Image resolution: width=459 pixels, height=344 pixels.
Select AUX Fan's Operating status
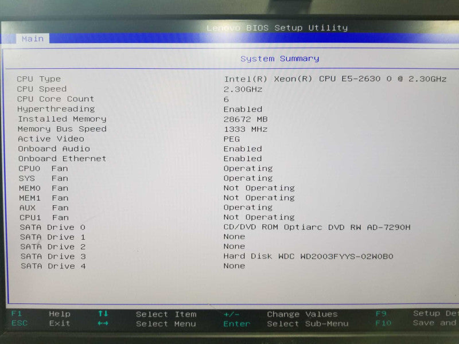(248, 208)
